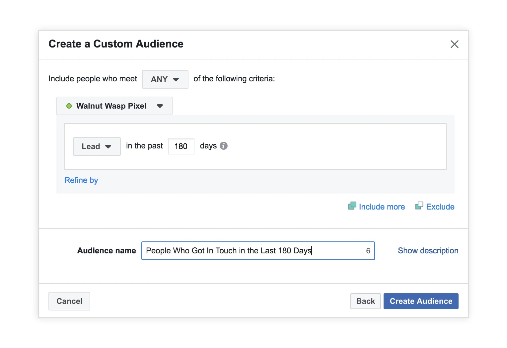Click the Include more icon

352,206
